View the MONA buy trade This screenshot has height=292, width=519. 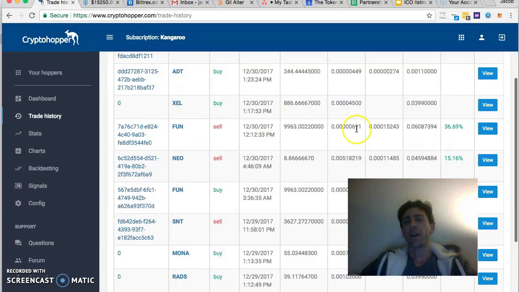(487, 255)
